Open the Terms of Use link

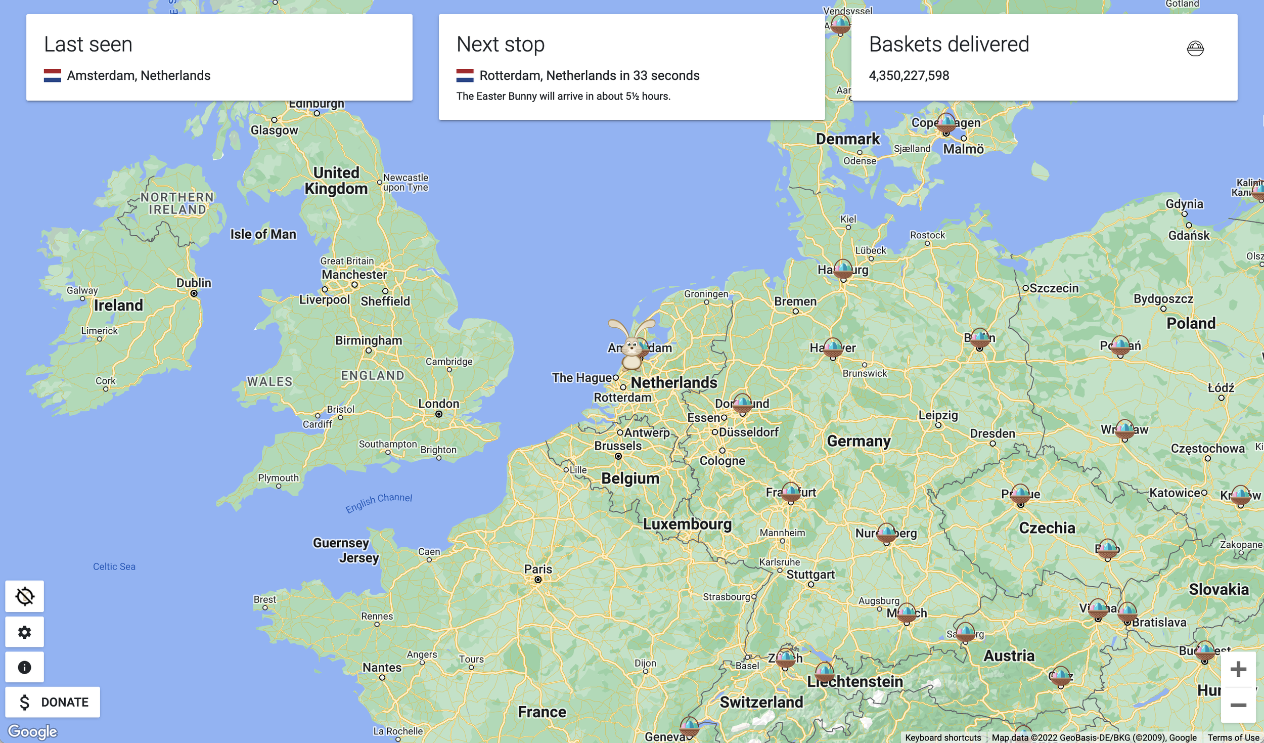[1233, 737]
